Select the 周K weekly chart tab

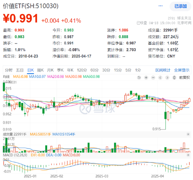40,70
